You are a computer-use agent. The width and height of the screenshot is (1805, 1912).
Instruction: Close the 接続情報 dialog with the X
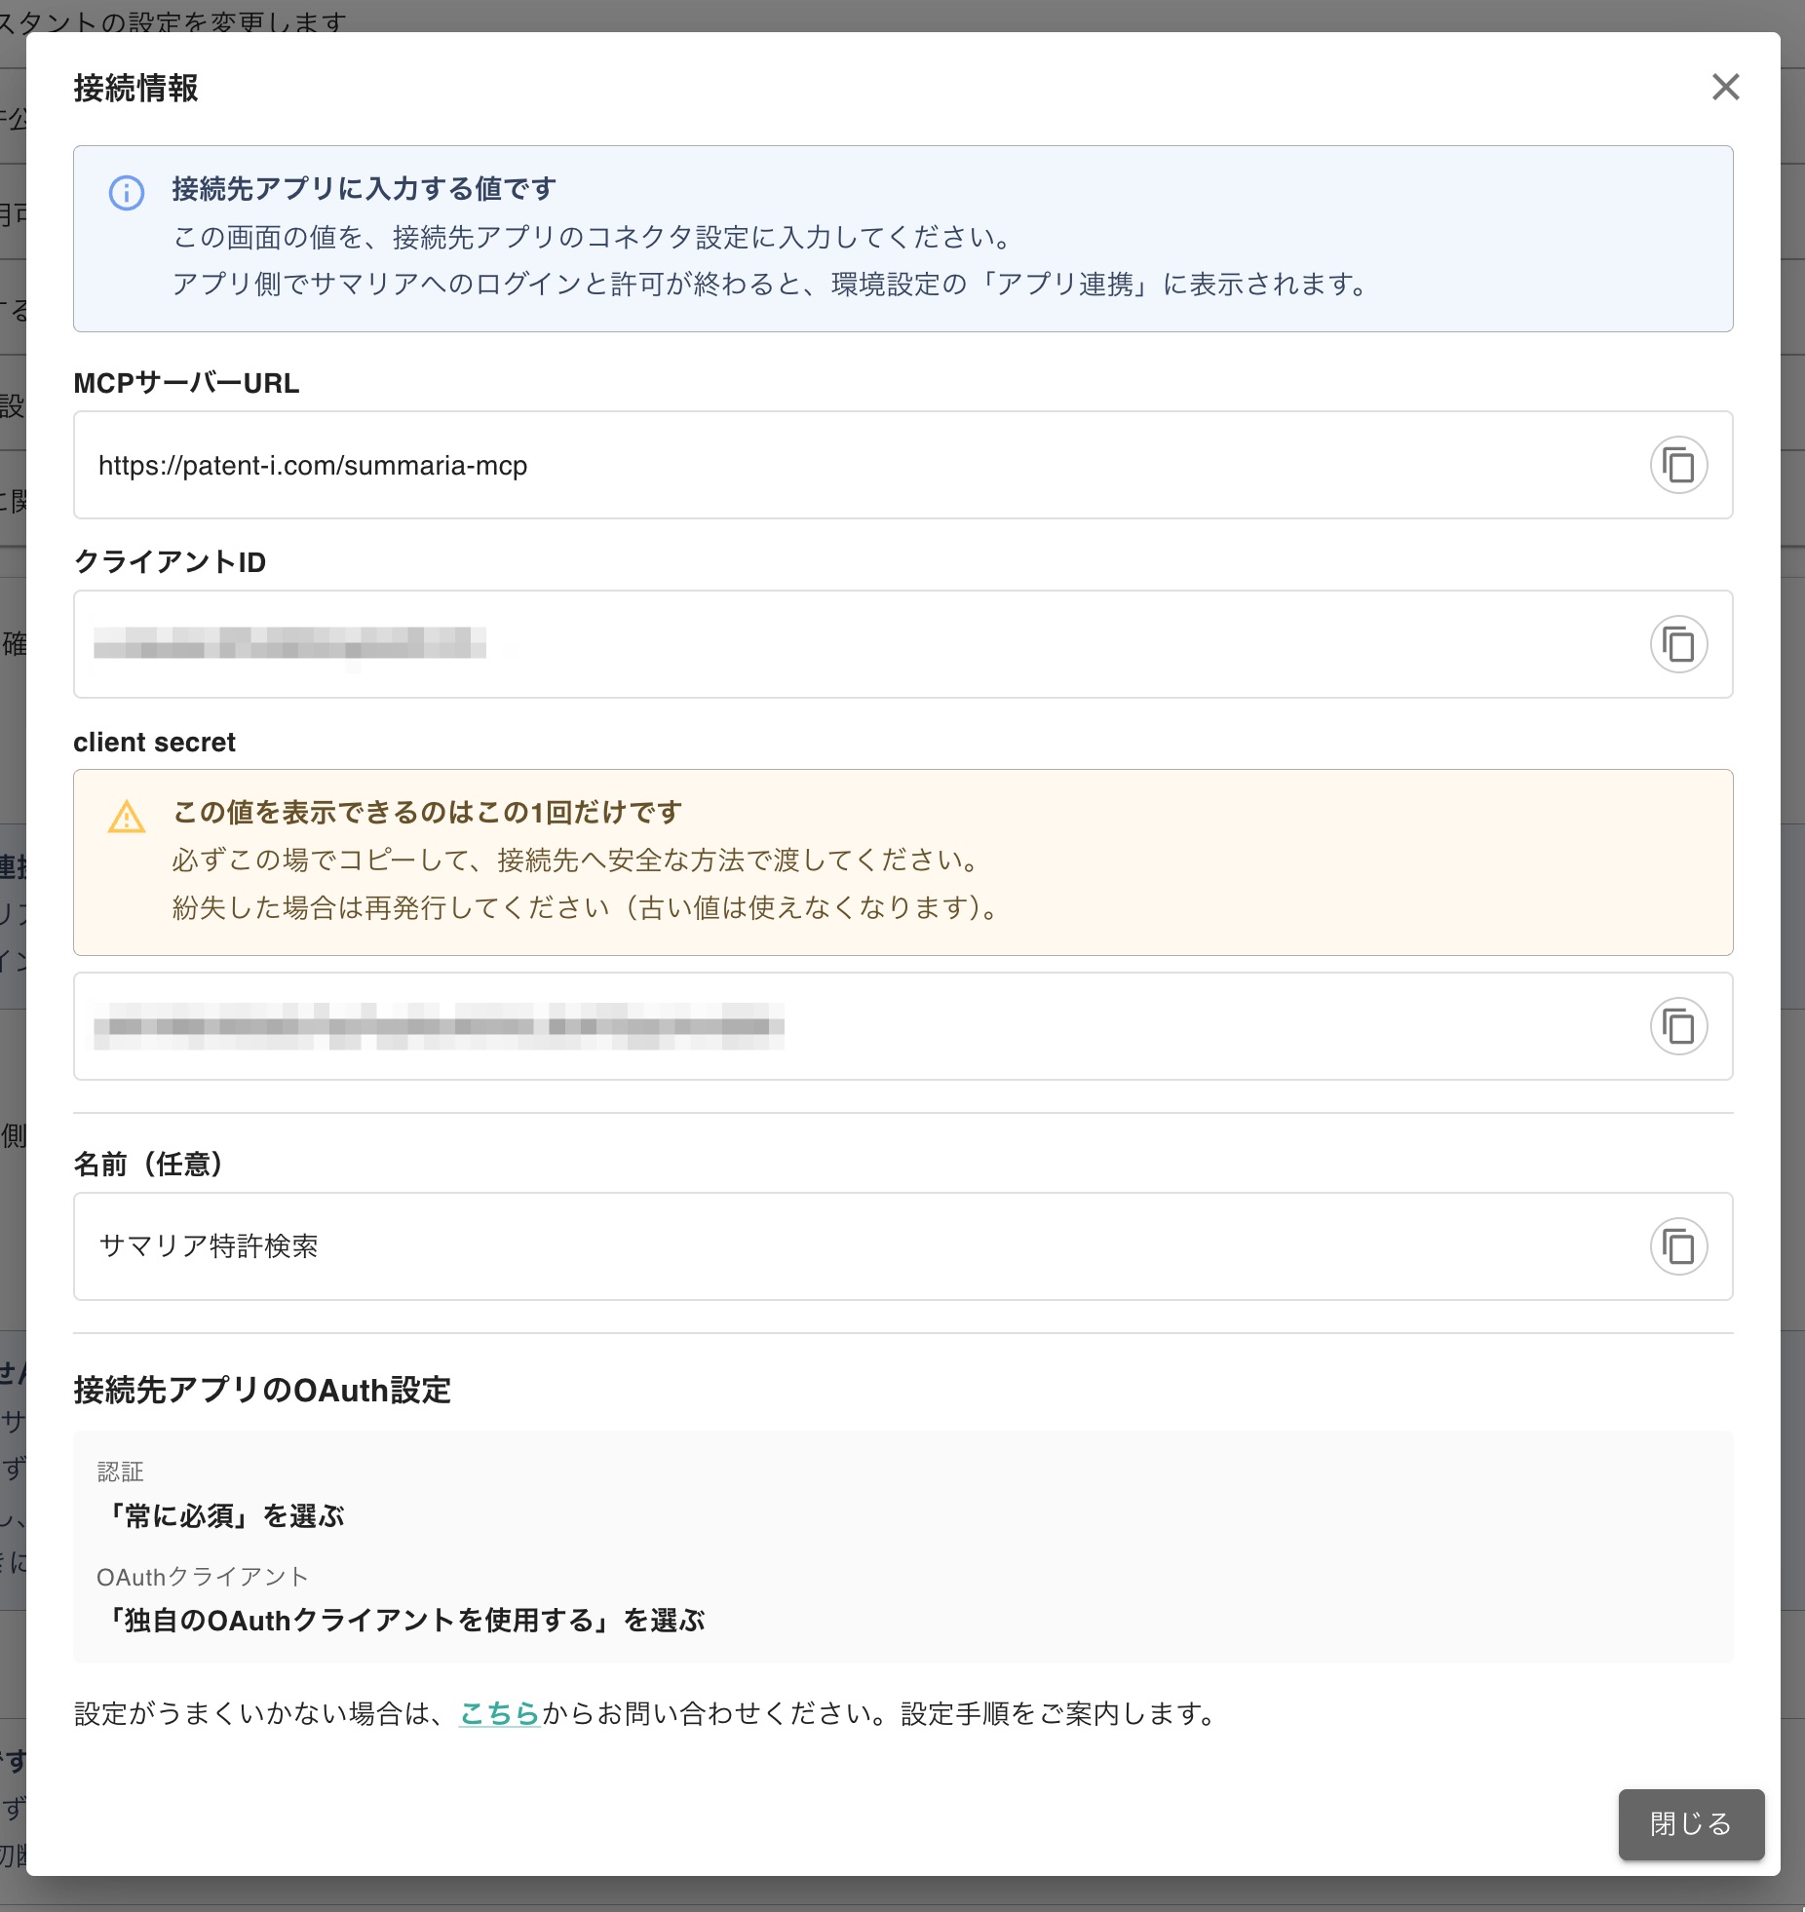pyautogui.click(x=1725, y=87)
